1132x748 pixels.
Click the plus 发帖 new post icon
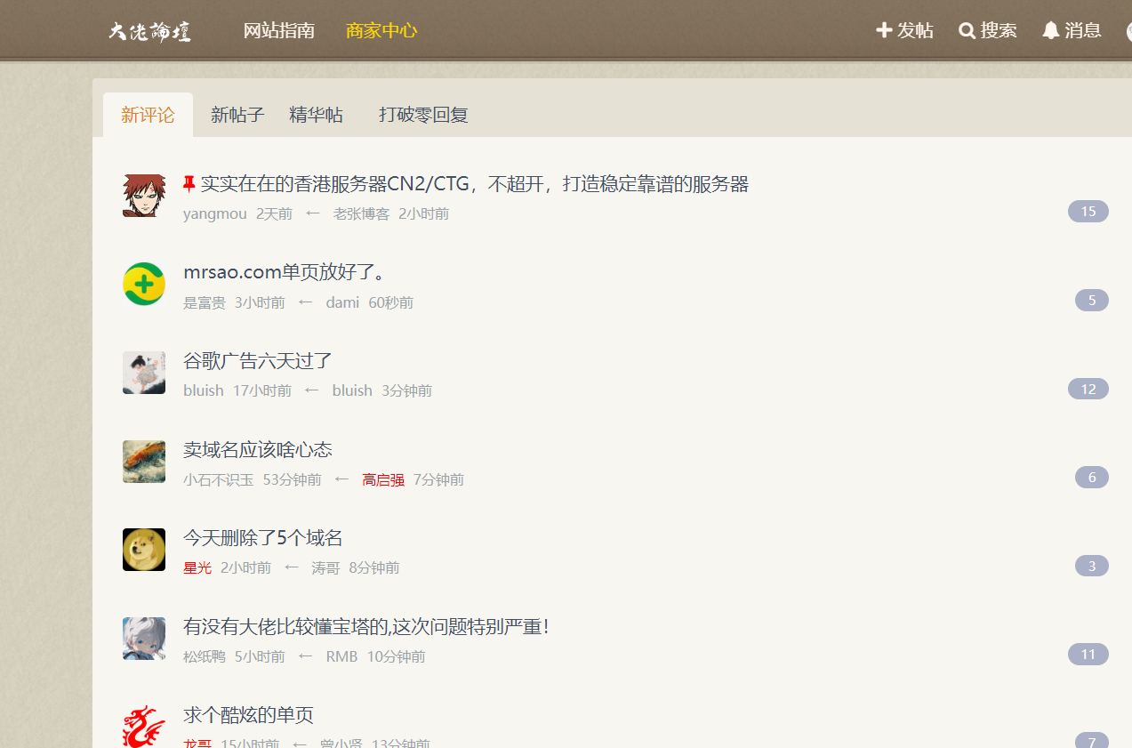click(884, 30)
